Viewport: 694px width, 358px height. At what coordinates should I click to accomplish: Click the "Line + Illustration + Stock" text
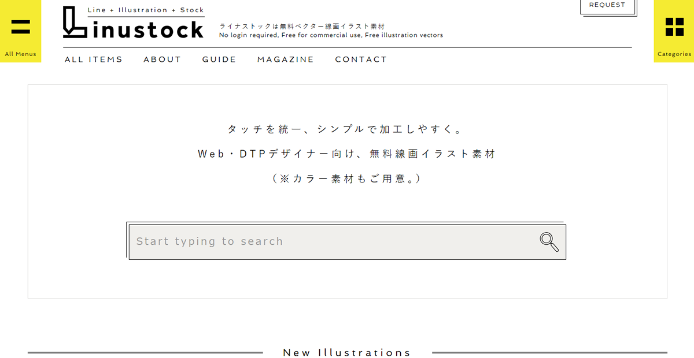coord(146,10)
